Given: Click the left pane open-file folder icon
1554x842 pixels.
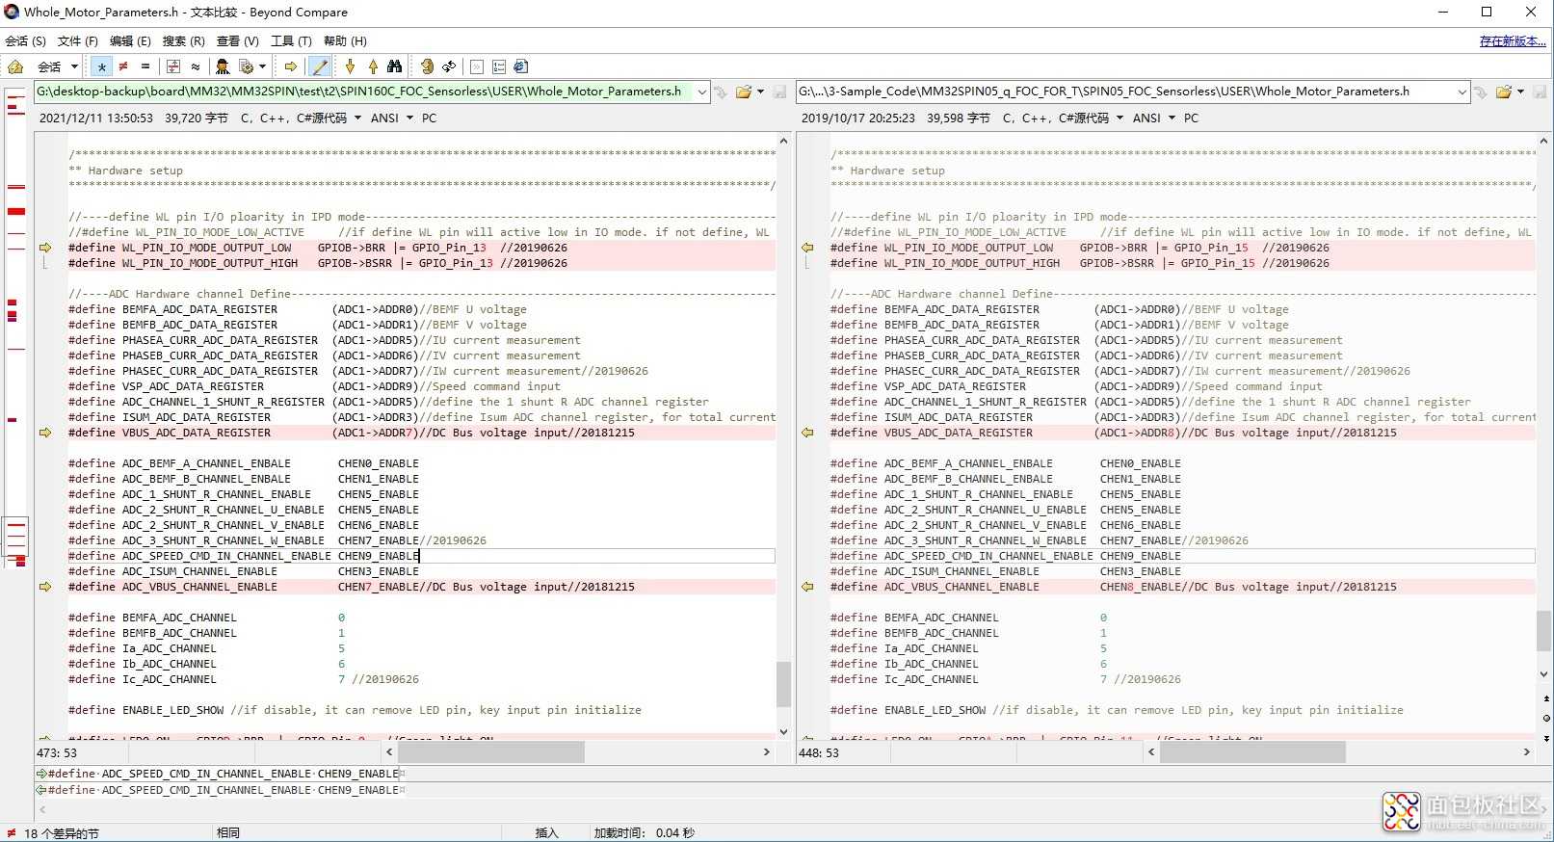Looking at the screenshot, I should [744, 92].
